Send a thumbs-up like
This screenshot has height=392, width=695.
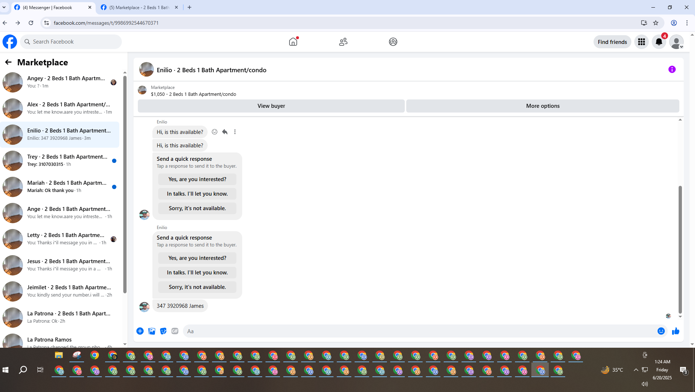(676, 331)
